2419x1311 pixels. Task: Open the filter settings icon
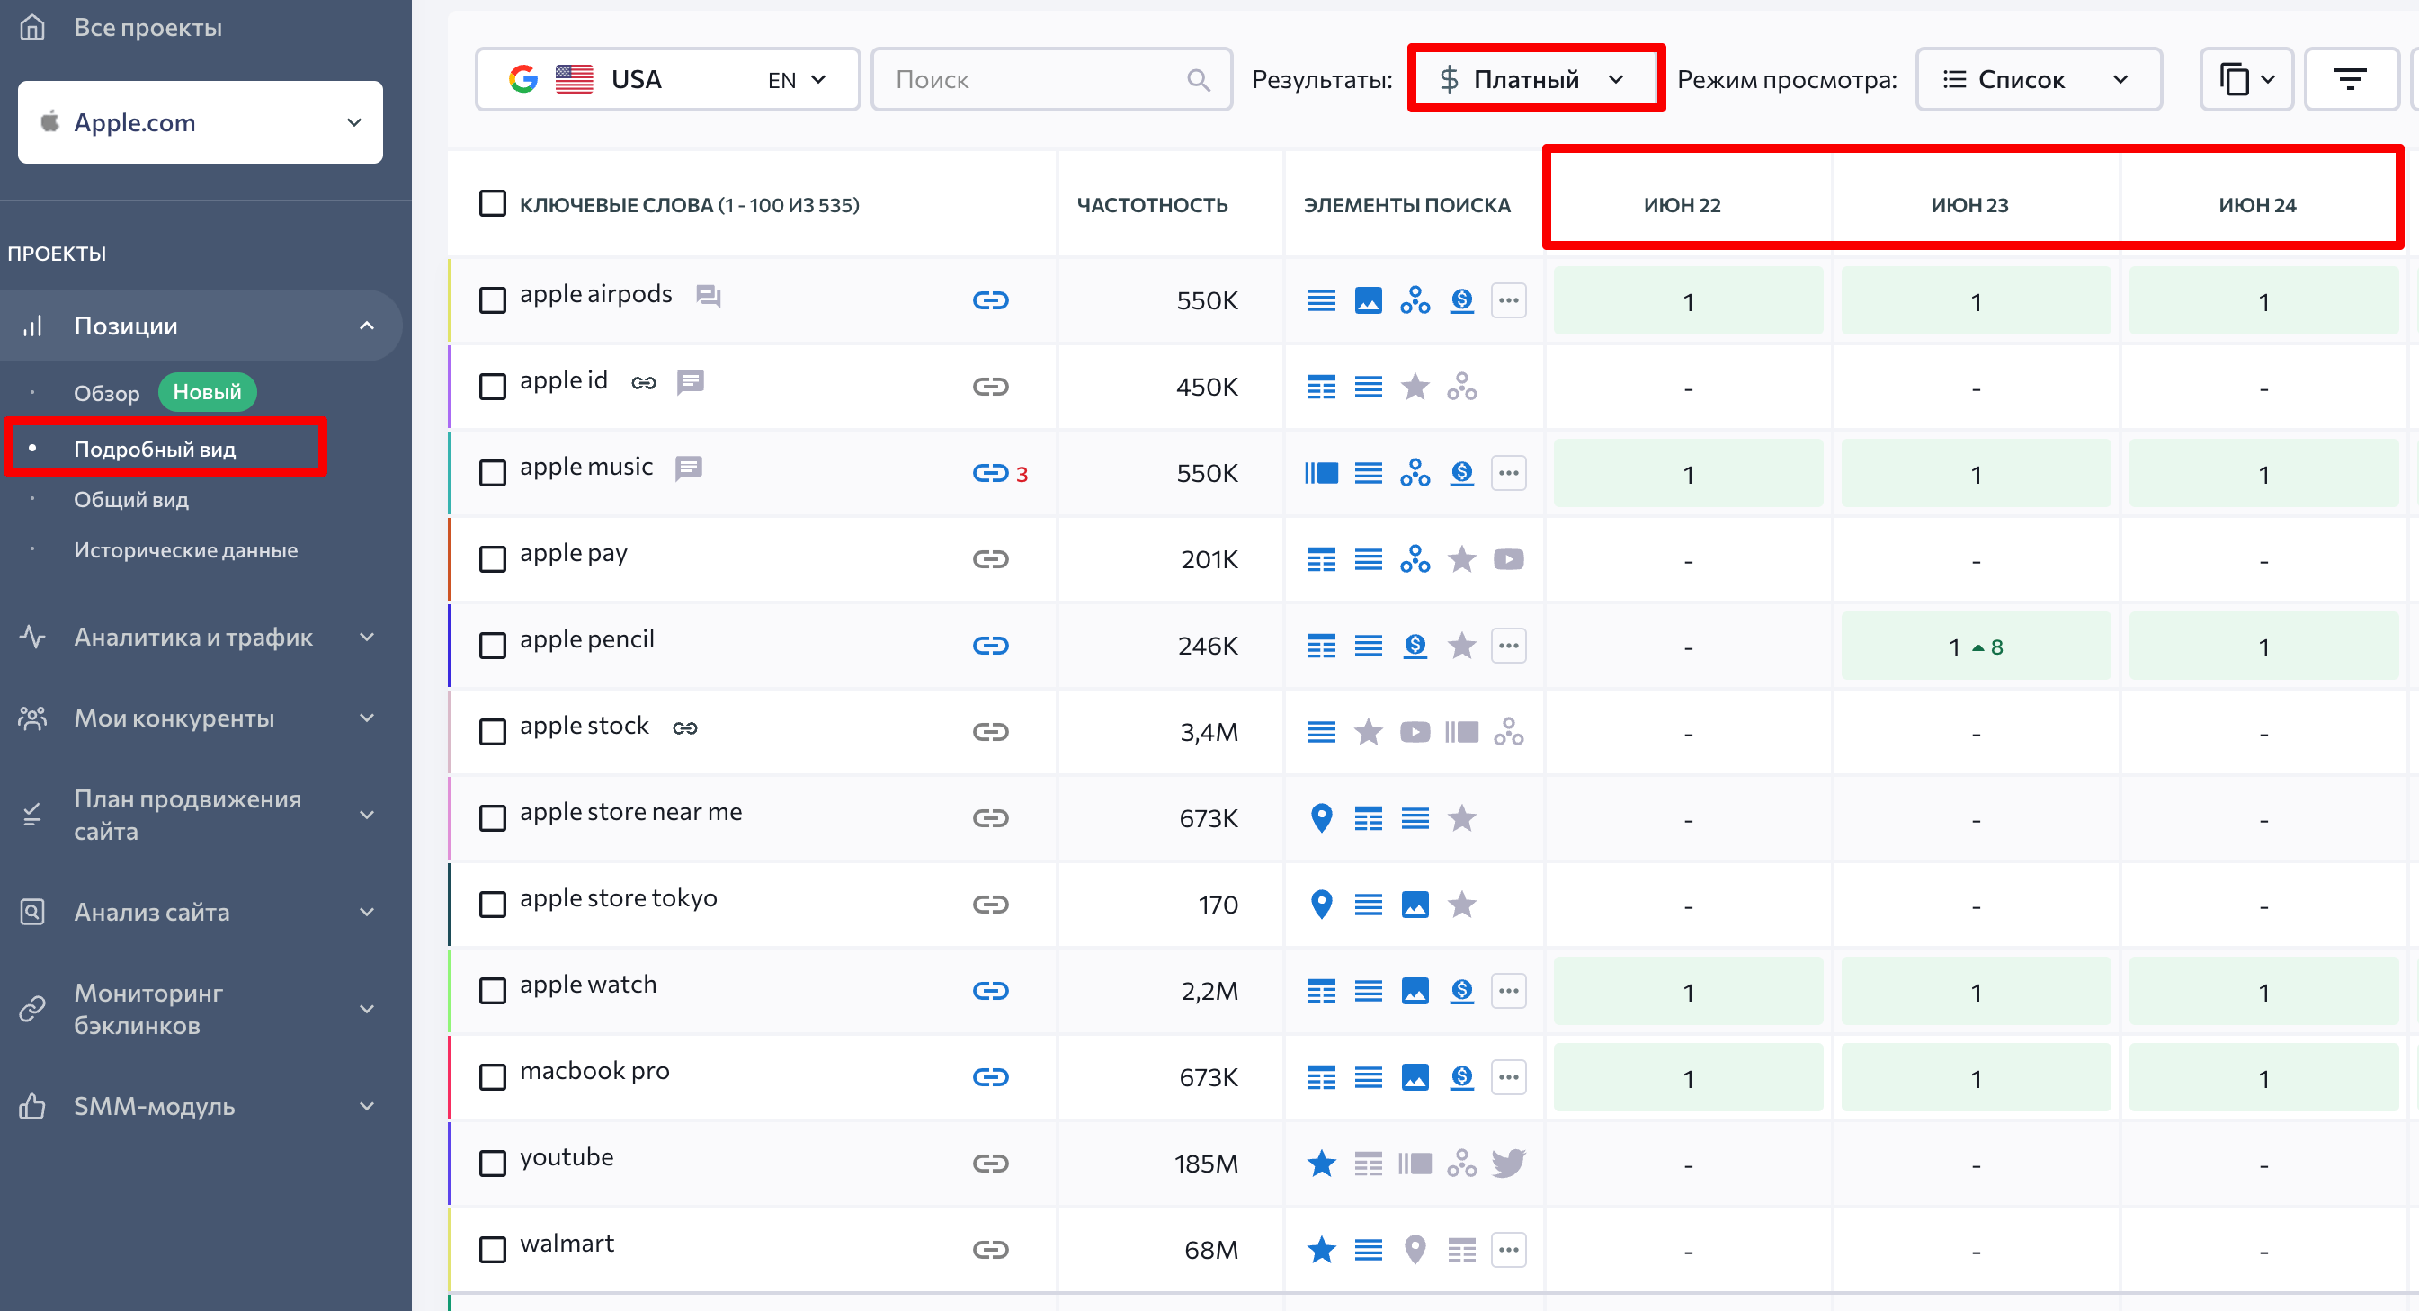[x=2350, y=80]
